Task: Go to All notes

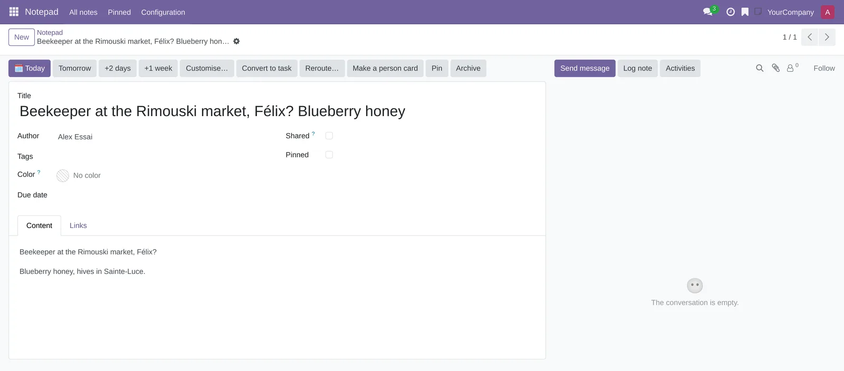Action: tap(83, 12)
